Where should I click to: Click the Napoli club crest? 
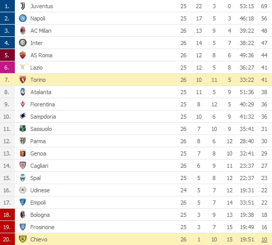22,18
